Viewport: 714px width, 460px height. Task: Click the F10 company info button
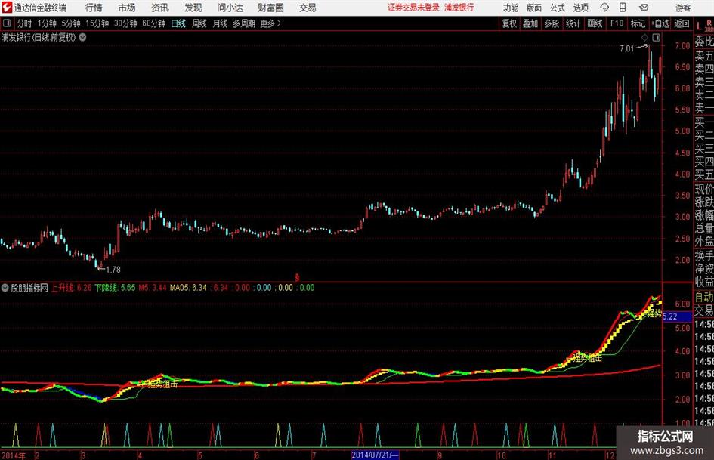617,23
